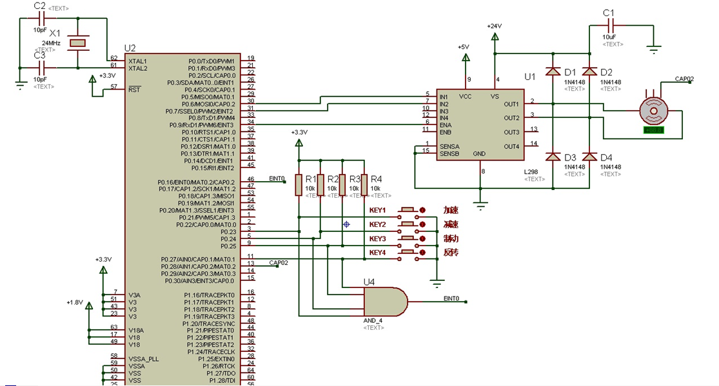Click the blue origin marker near KEY2
The width and height of the screenshot is (719, 386).
pyautogui.click(x=347, y=225)
